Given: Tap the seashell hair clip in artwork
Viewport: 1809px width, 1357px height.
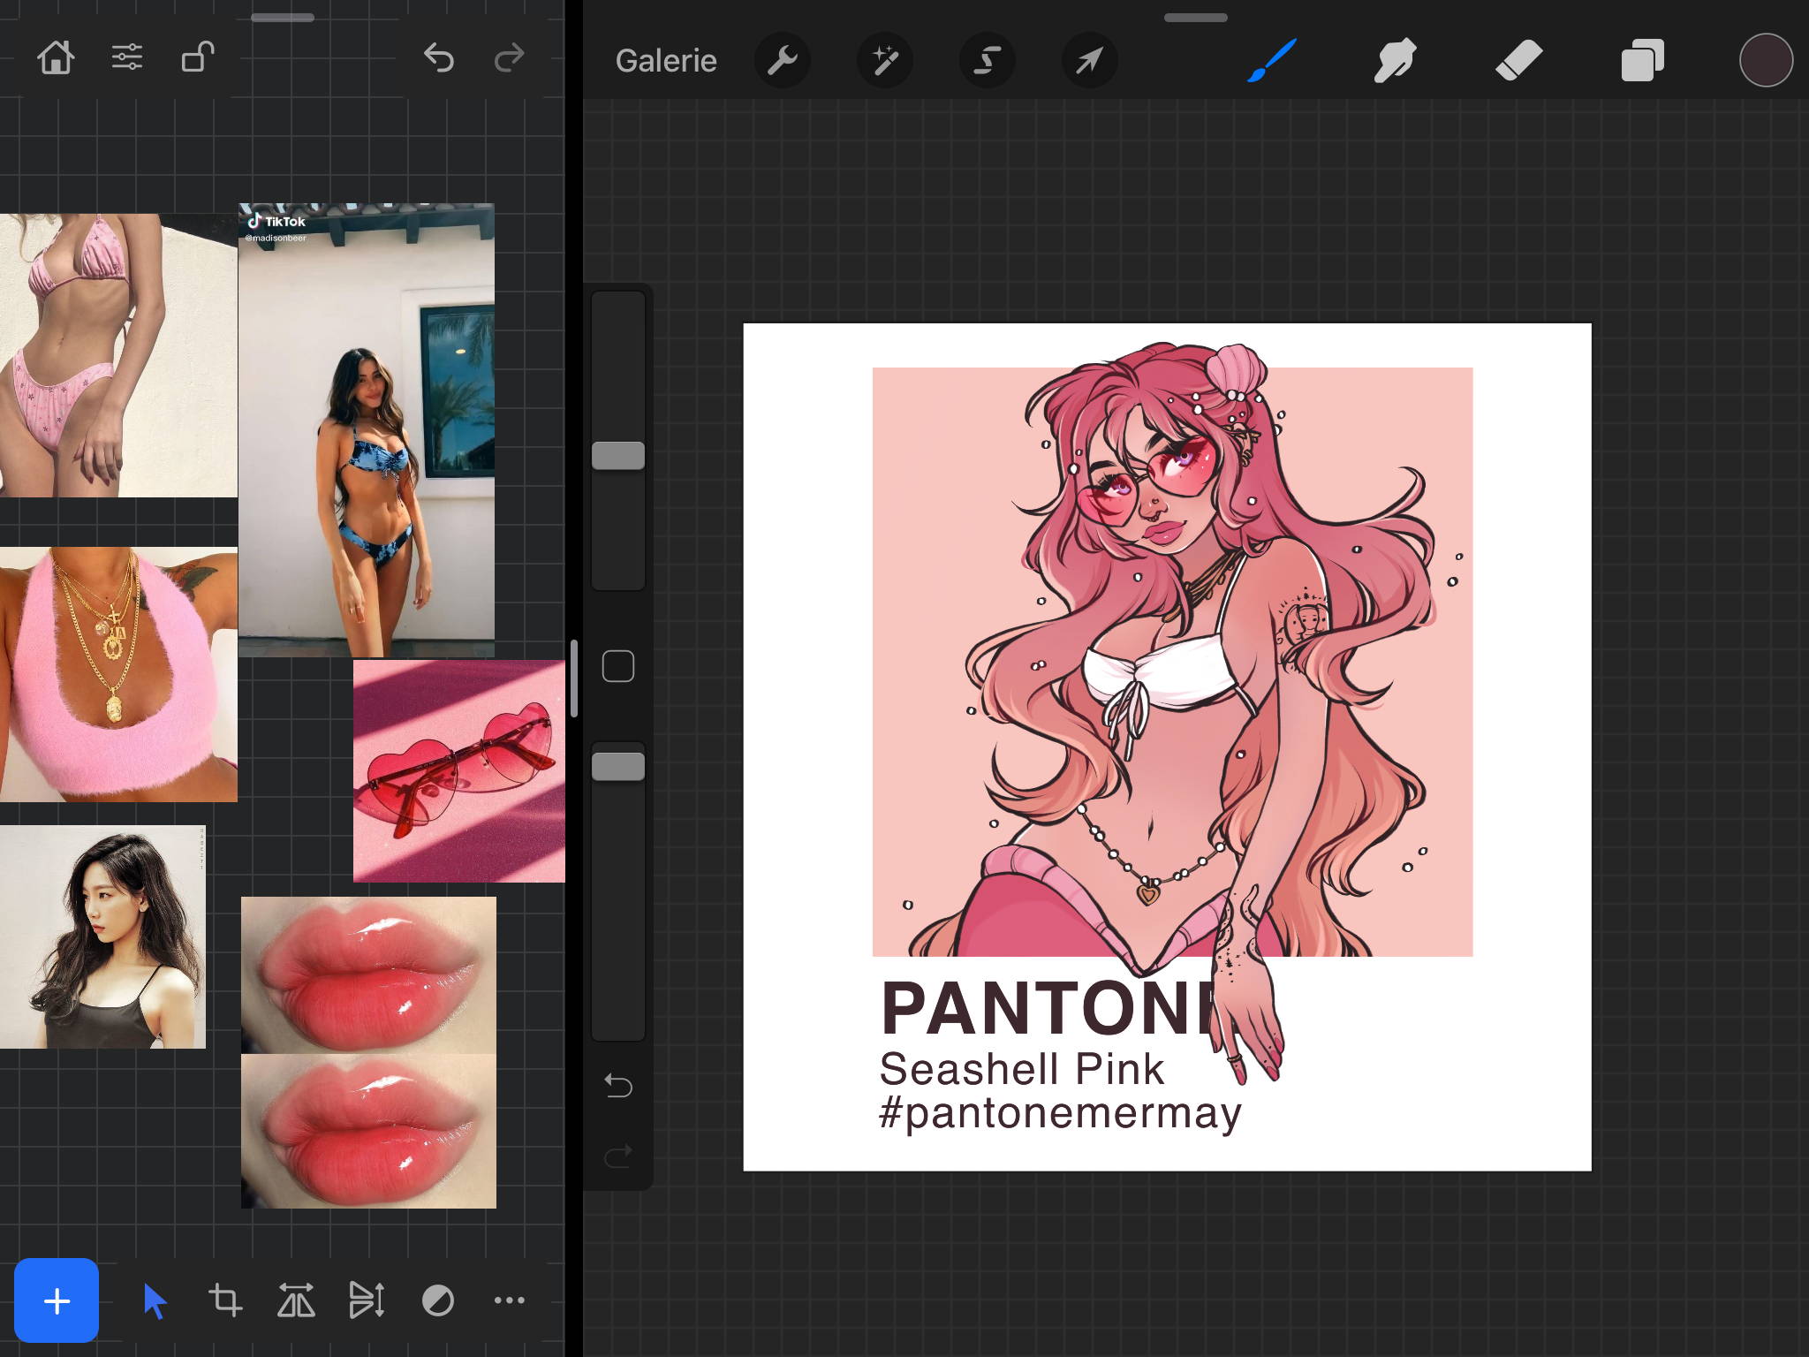Looking at the screenshot, I should [1236, 370].
